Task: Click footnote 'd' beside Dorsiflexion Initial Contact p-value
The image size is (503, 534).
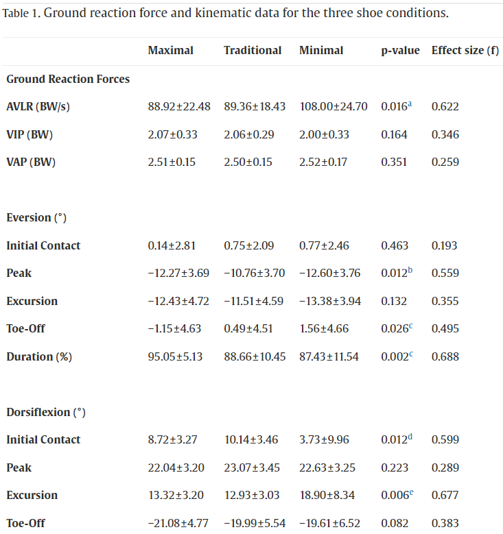Action: pyautogui.click(x=411, y=437)
